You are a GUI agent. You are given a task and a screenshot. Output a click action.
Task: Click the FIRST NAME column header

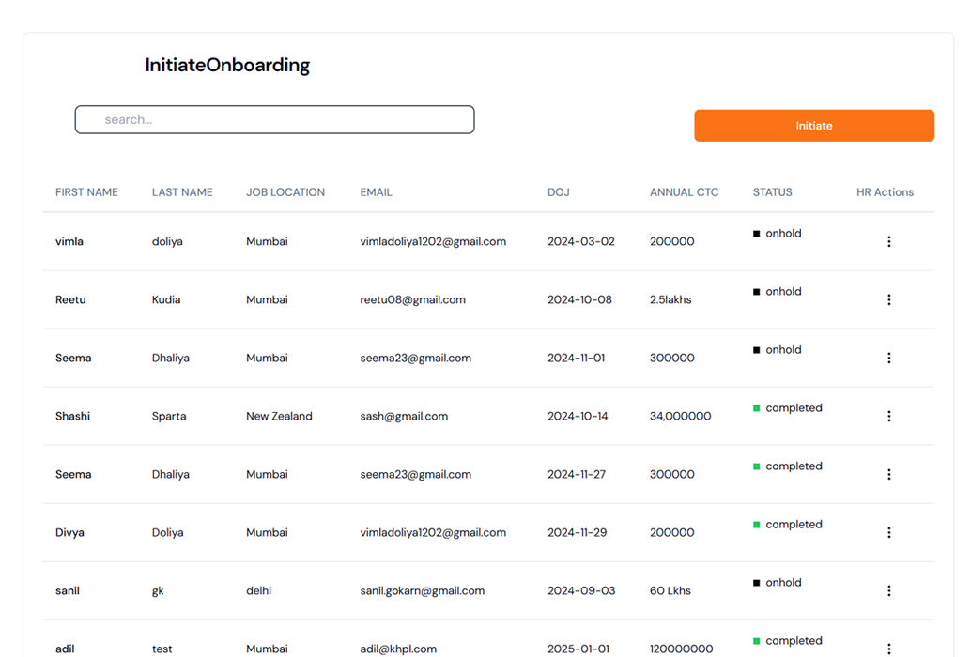(86, 192)
